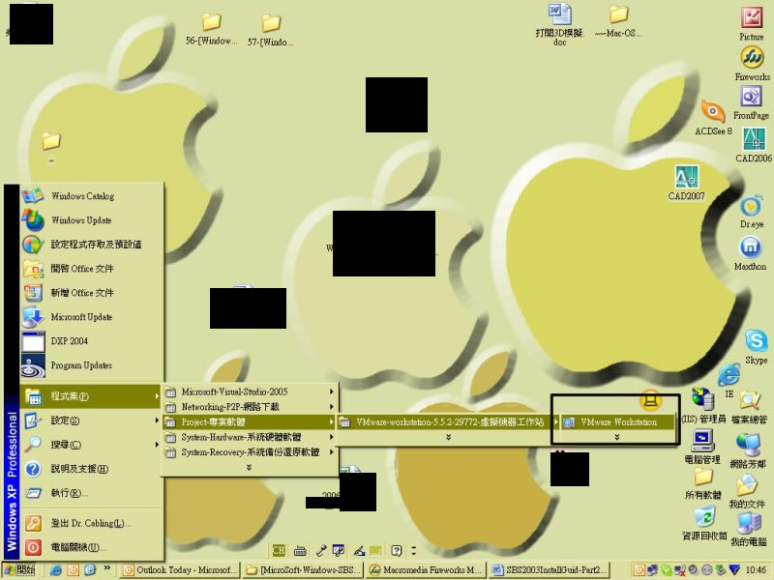Open the System-Recovery-系統備份還原軟體 program group
774x580 pixels.
(250, 452)
